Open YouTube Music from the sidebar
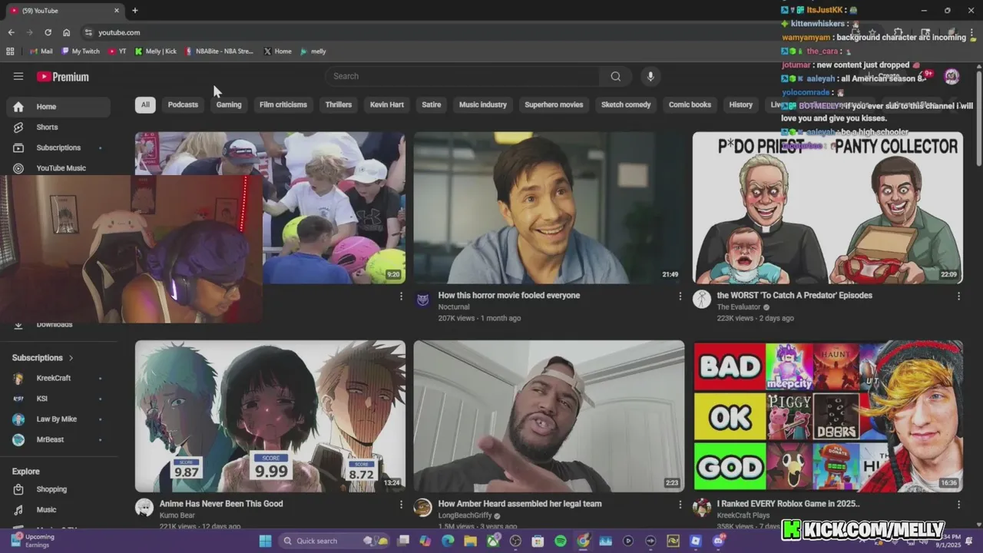983x553 pixels. tap(58, 168)
